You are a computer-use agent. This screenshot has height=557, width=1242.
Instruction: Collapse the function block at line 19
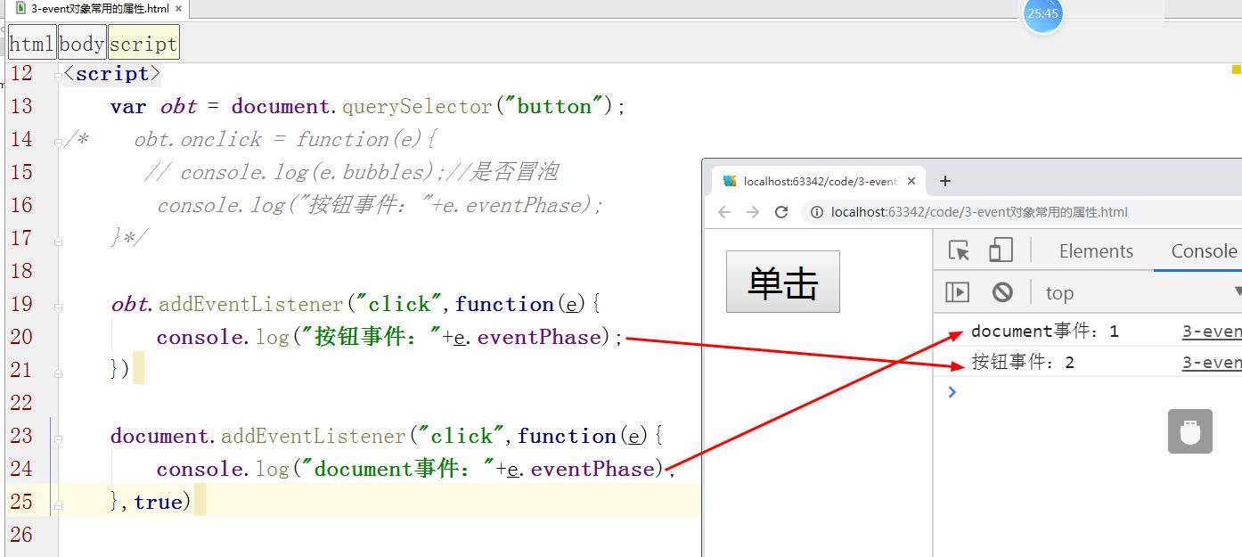[x=58, y=306]
